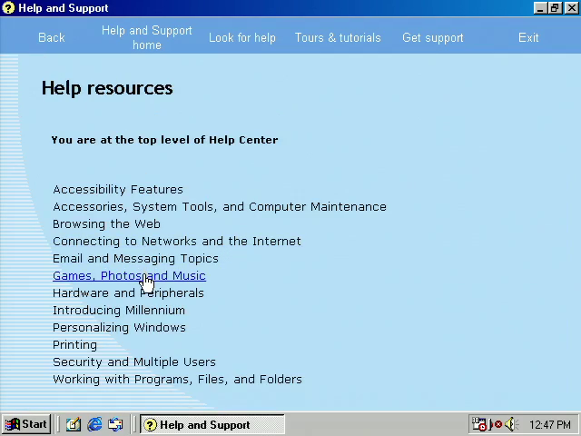Launch Outlook Express from quick launch
The width and height of the screenshot is (581, 436).
[115, 424]
